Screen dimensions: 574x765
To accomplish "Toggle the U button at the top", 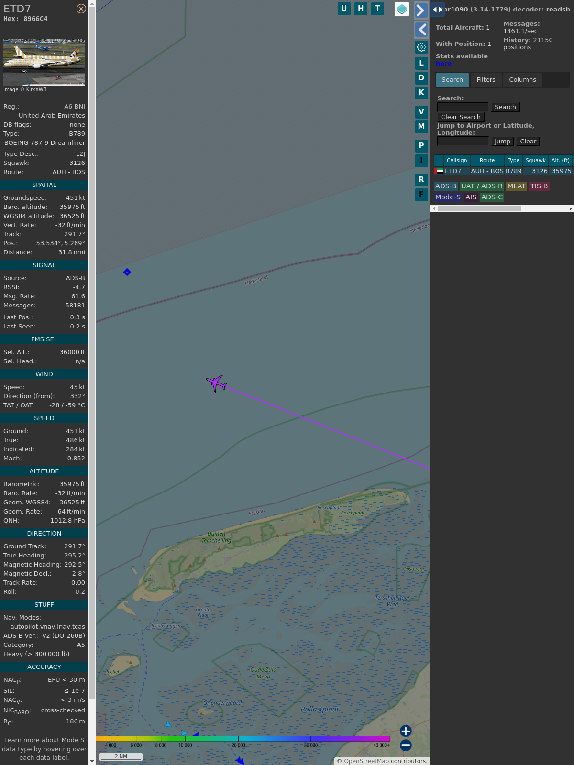I will pos(344,9).
